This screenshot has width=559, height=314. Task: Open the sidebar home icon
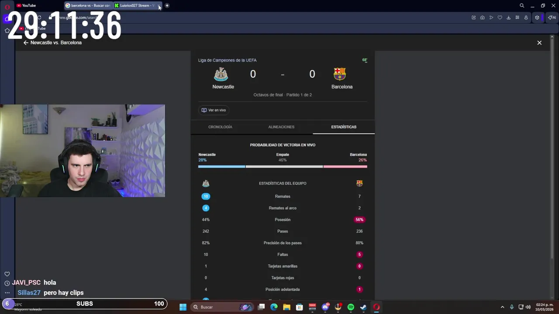[x=7, y=19]
